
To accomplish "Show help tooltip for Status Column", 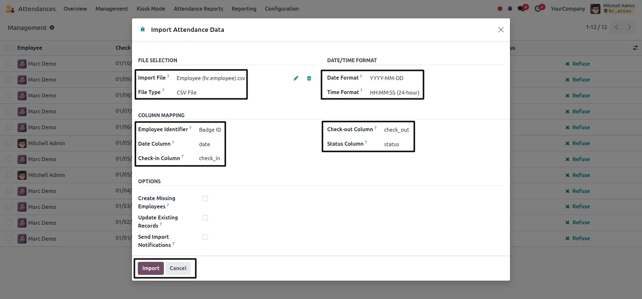I will (x=366, y=142).
